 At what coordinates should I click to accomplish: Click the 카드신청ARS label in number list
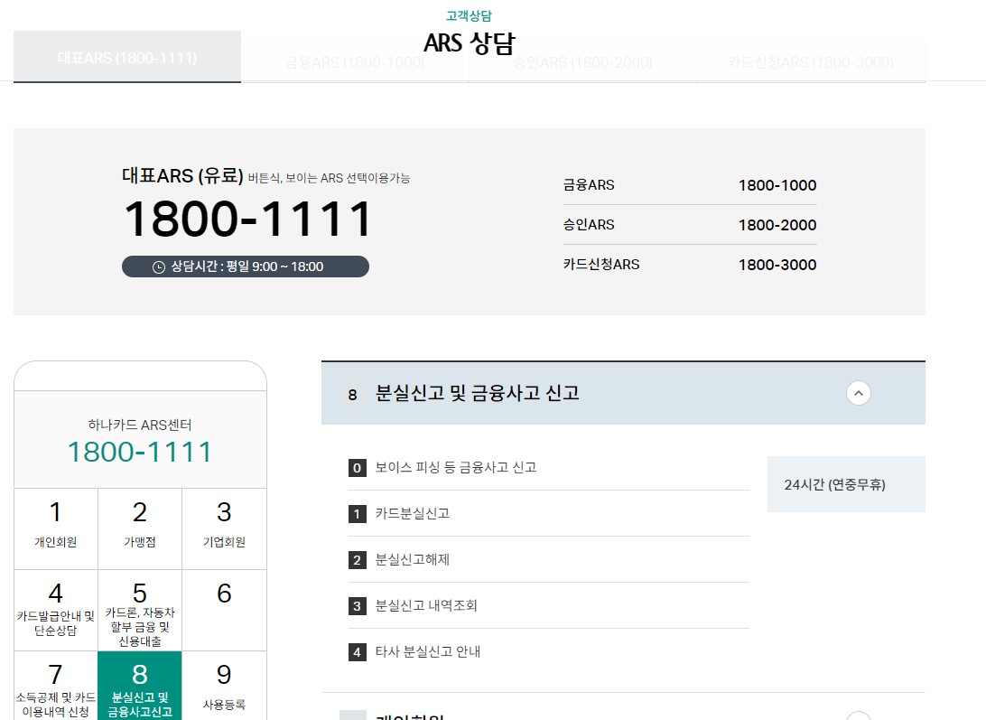[601, 264]
